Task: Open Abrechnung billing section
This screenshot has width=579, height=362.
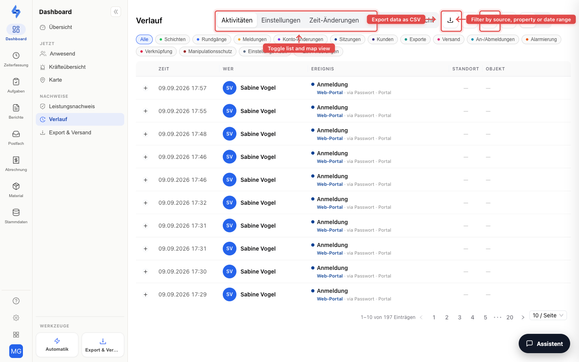Action: [16, 164]
